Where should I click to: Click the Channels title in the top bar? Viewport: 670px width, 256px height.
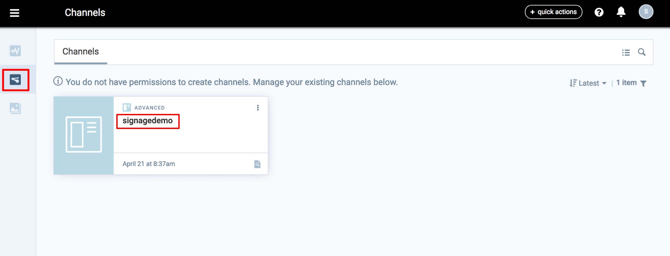coord(85,13)
